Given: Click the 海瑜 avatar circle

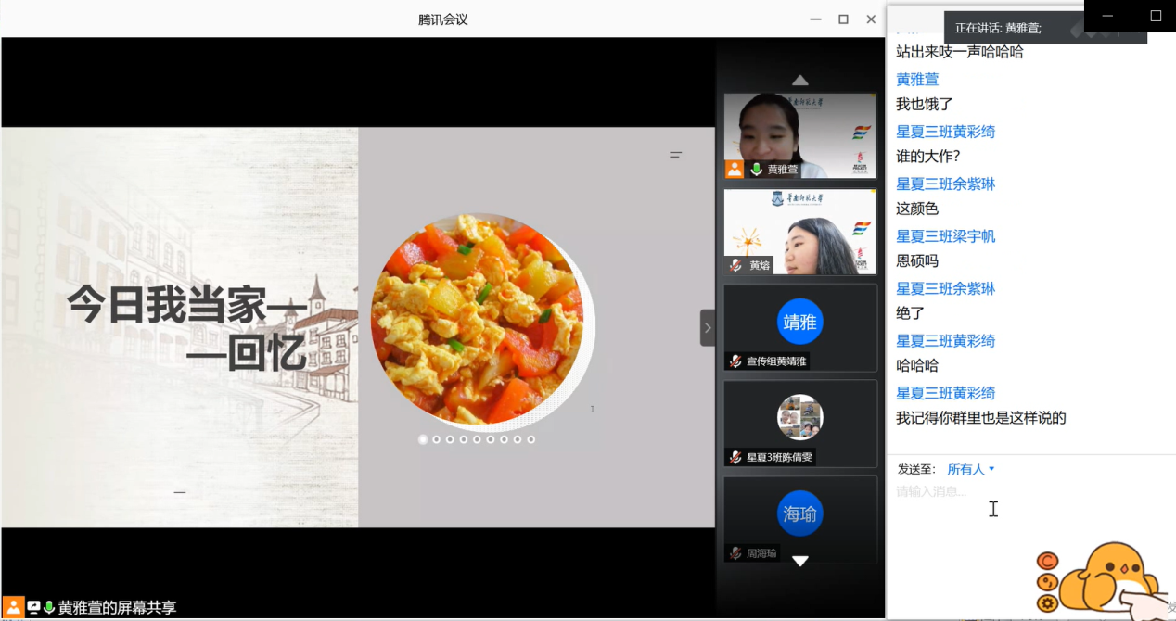Looking at the screenshot, I should [x=799, y=513].
